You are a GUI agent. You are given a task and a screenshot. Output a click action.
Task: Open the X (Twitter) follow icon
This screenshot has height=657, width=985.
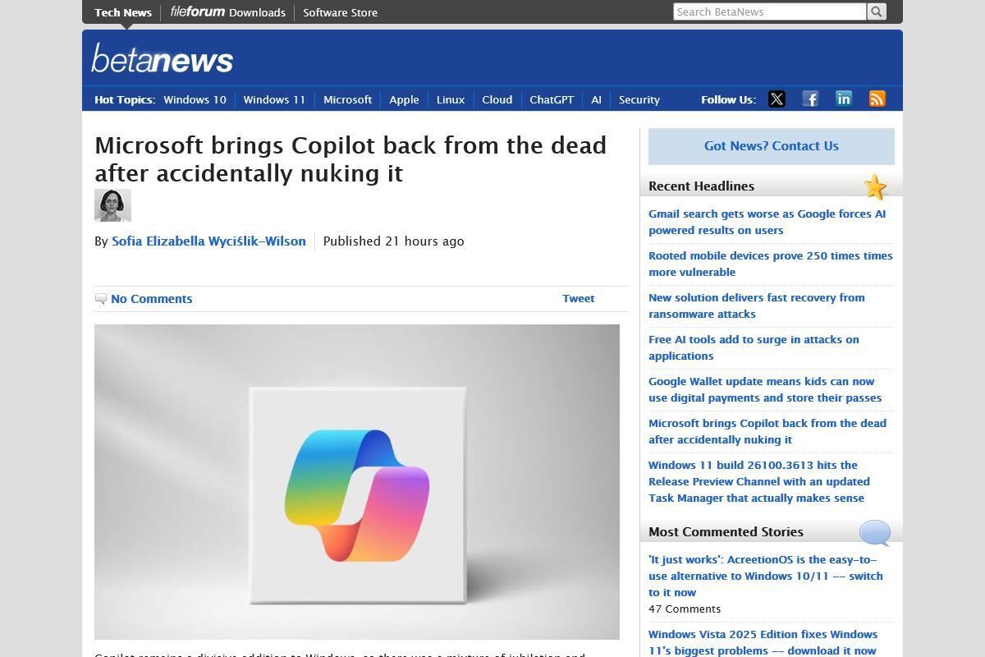777,99
